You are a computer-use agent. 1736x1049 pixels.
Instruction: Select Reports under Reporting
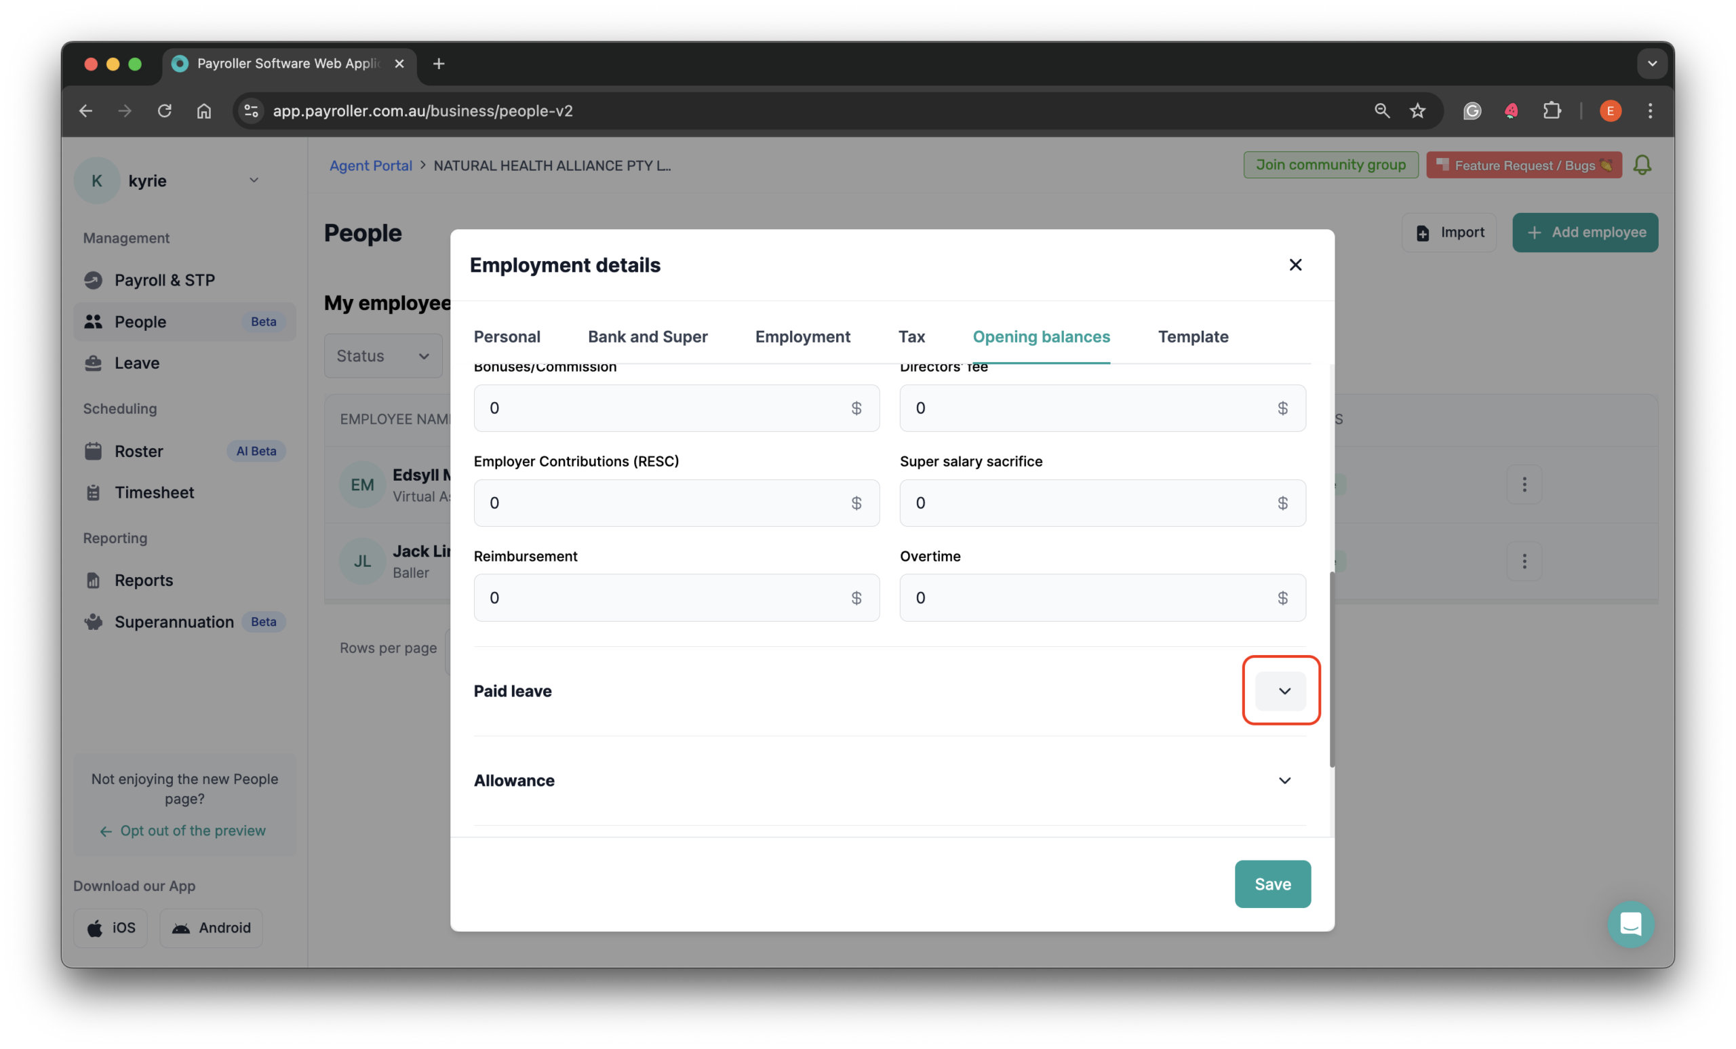pos(144,580)
